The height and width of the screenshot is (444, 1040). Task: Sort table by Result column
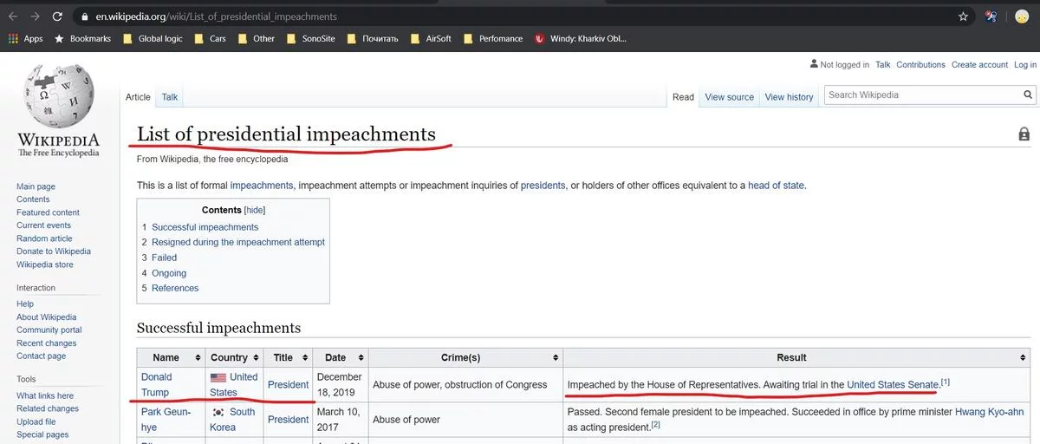tap(1024, 357)
